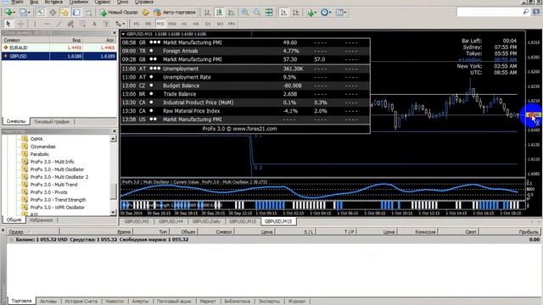Image resolution: width=543 pixels, height=305 pixels.
Task: Switch to D1 timeframe
Action: [x=208, y=24]
